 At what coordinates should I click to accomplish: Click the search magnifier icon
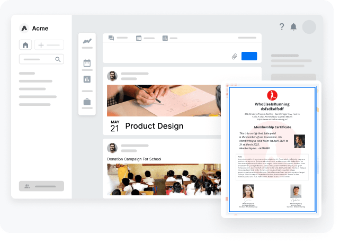pyautogui.click(x=58, y=59)
